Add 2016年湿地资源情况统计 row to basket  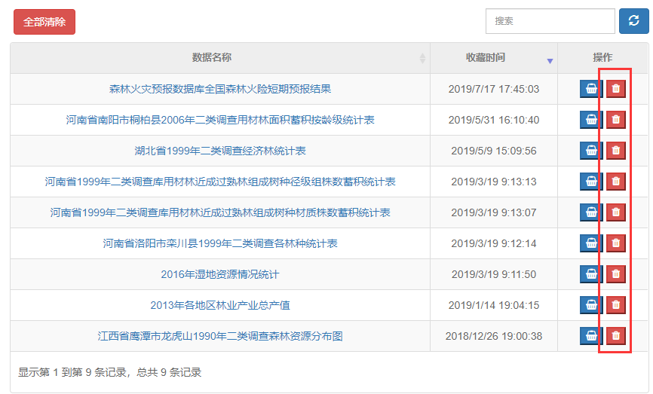(591, 274)
